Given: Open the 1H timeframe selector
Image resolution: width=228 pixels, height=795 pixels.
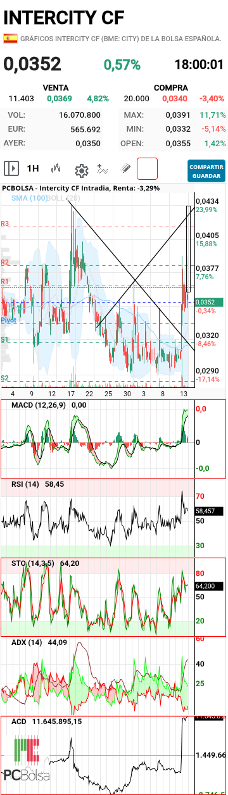Looking at the screenshot, I should tap(33, 168).
